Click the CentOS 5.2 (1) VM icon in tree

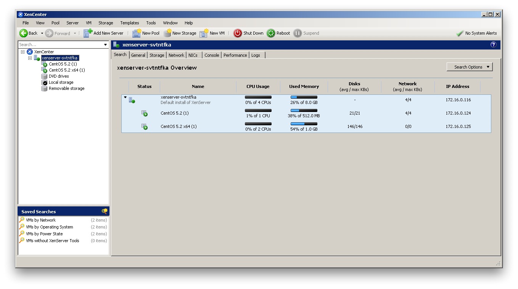[x=44, y=64]
